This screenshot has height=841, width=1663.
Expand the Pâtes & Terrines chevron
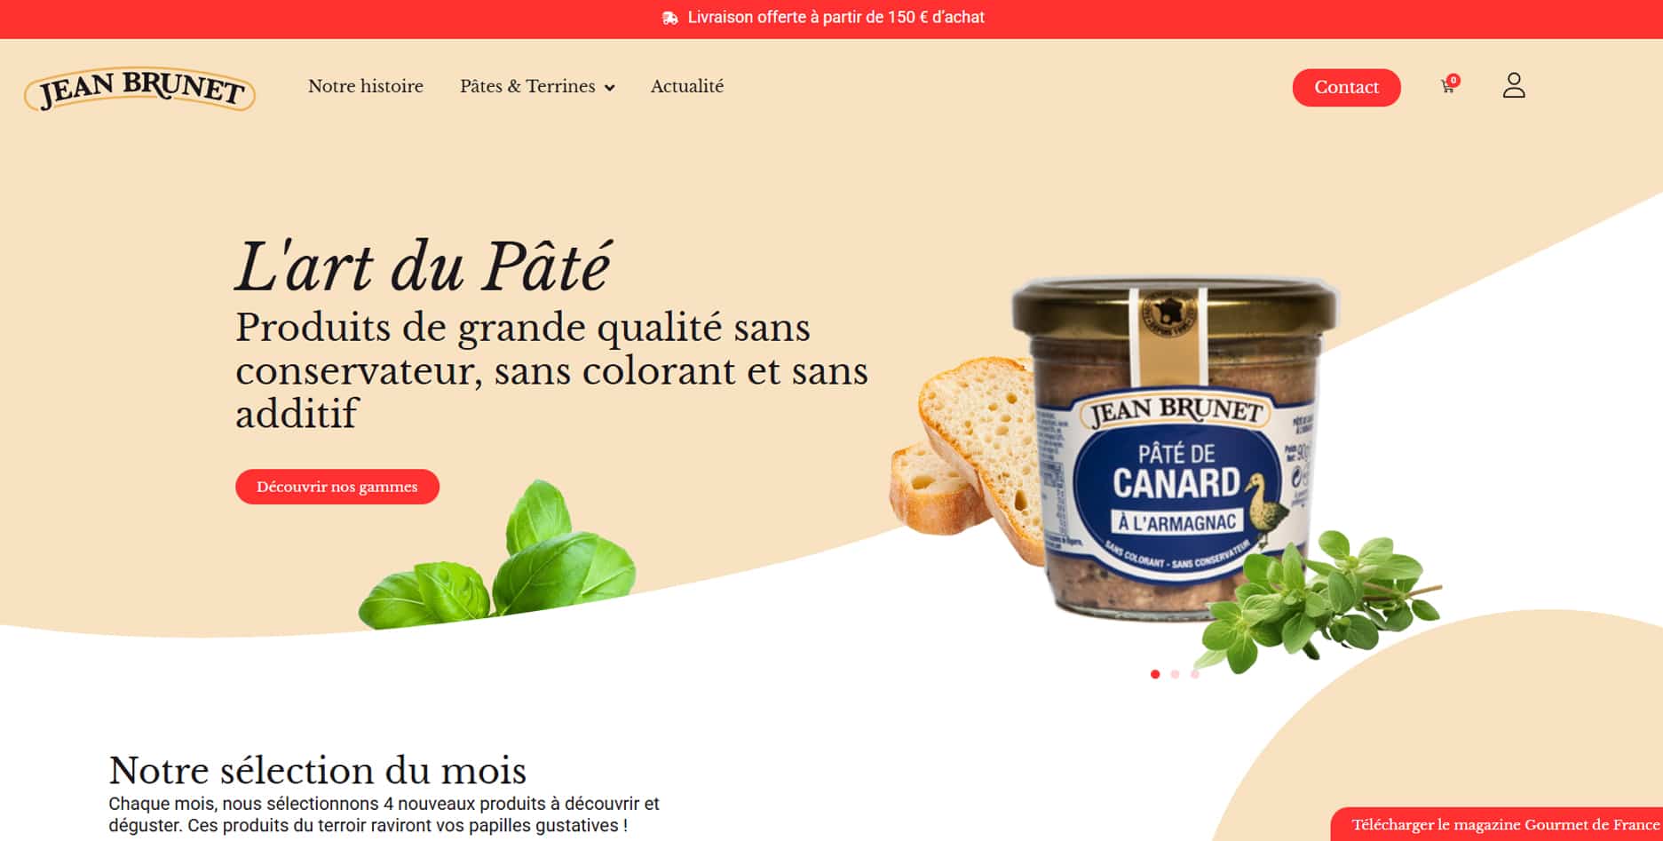[609, 88]
